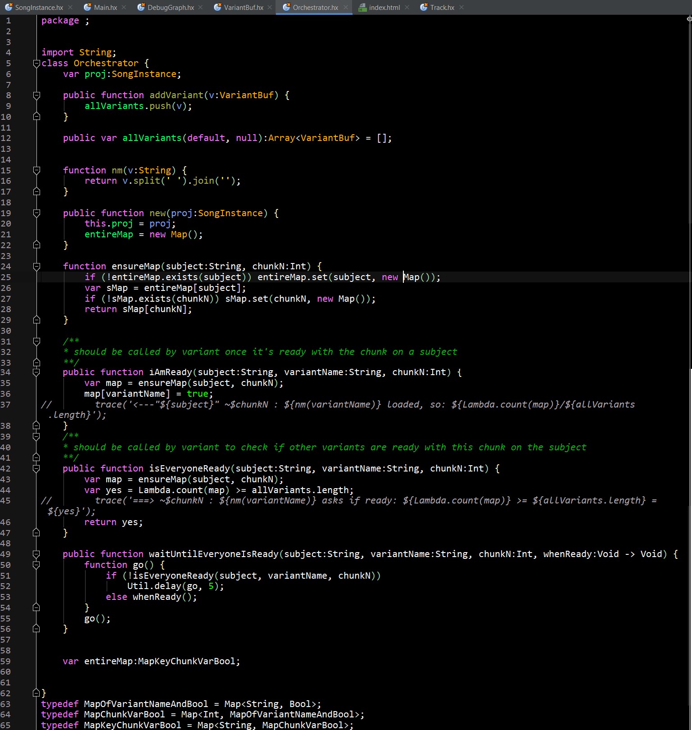The image size is (692, 730).
Task: Click 'ensureMap' in its function declaration
Action: [x=136, y=267]
